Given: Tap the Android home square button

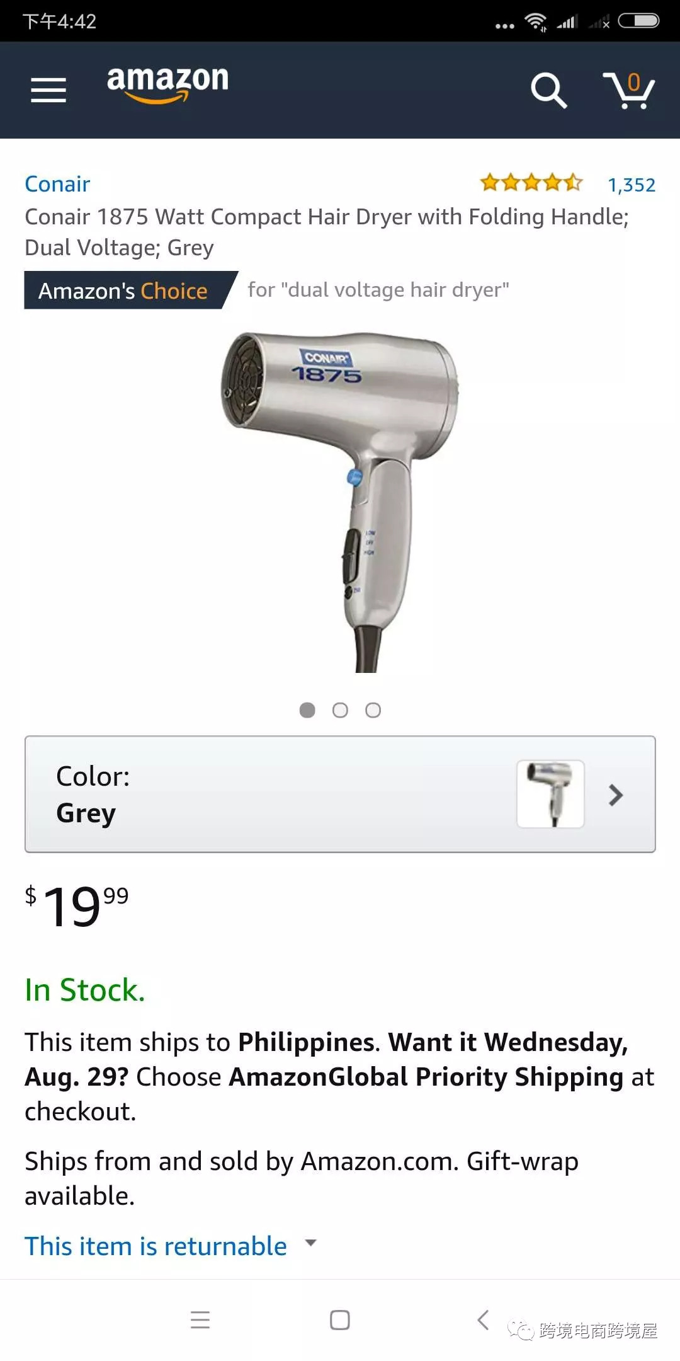Looking at the screenshot, I should [340, 1319].
